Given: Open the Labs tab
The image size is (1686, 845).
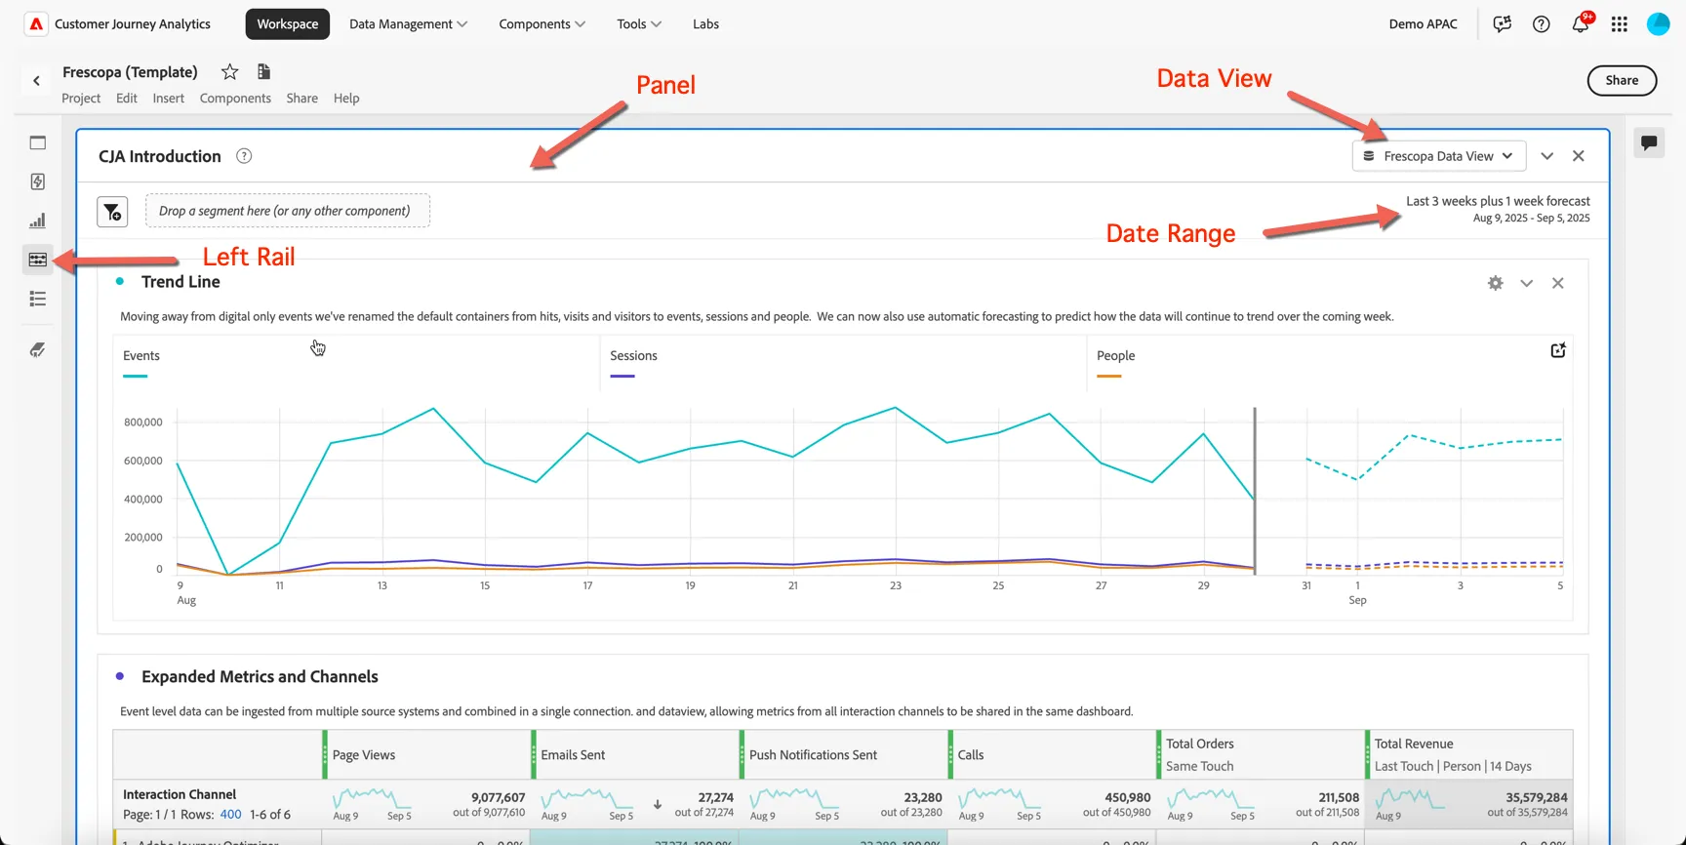Looking at the screenshot, I should 705,24.
